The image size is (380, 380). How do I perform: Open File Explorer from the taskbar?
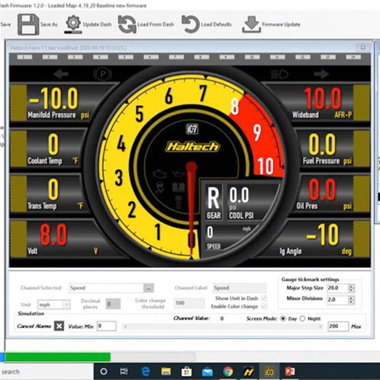point(166,371)
